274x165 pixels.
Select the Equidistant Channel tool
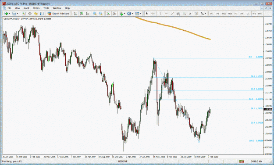click(178, 14)
